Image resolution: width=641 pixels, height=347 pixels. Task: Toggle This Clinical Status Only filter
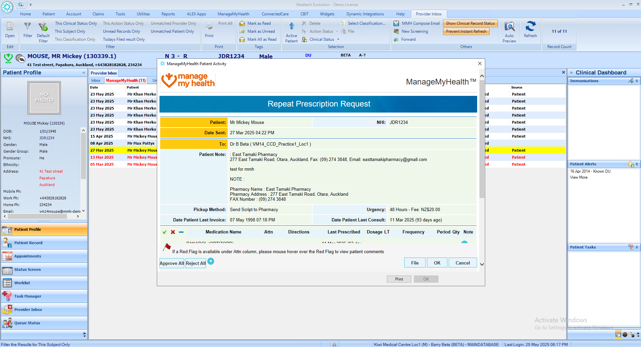click(x=76, y=23)
